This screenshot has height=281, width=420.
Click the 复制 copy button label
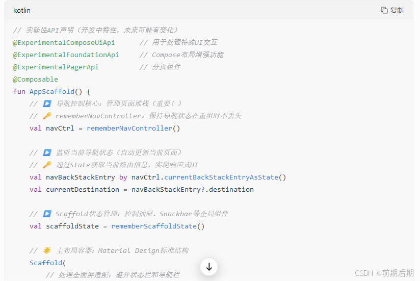[397, 10]
